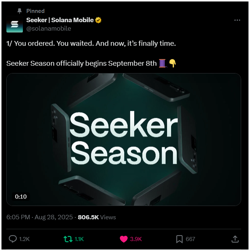250x251 pixels.
Task: Click the 3.9K likes count
Action: [x=136, y=239]
